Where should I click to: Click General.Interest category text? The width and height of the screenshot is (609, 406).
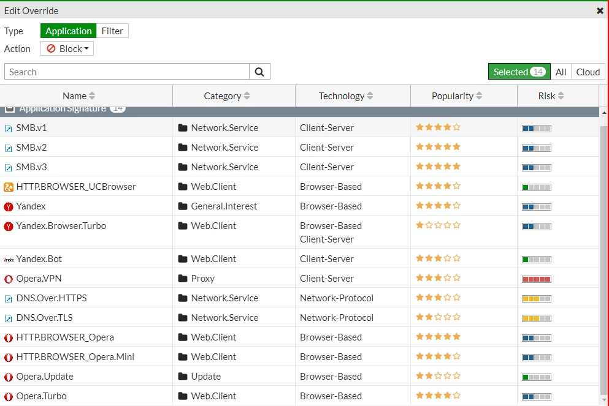[224, 206]
